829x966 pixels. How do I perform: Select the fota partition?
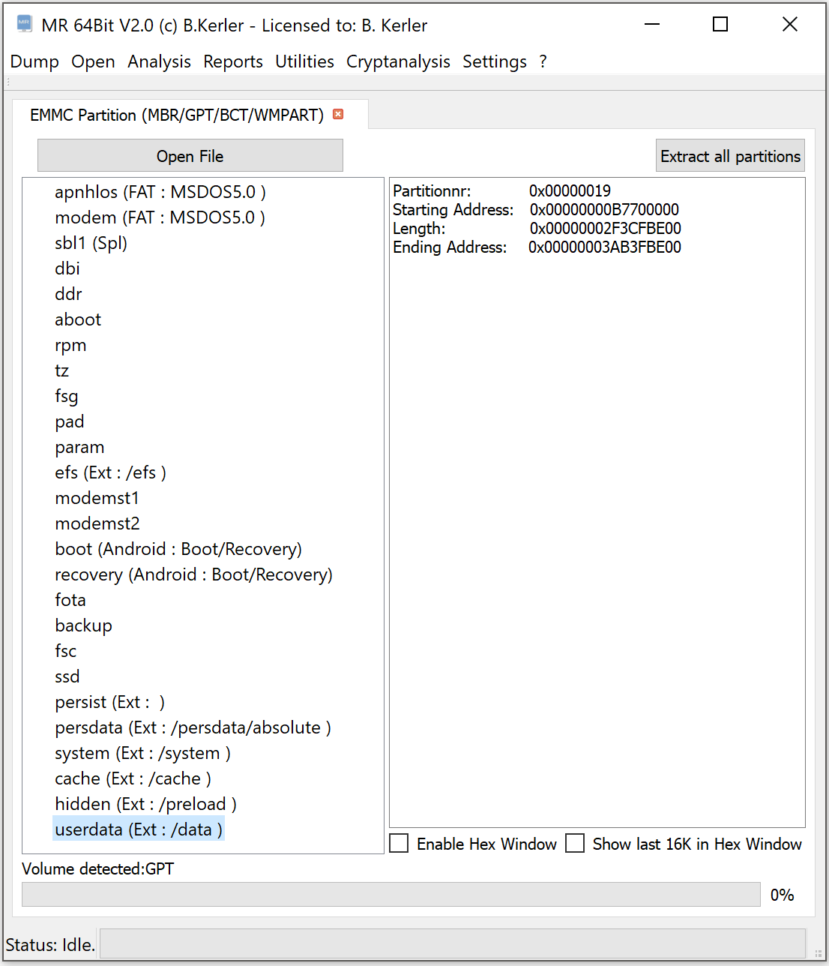click(x=70, y=600)
